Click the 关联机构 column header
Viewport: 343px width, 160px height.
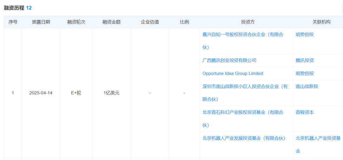(321, 22)
